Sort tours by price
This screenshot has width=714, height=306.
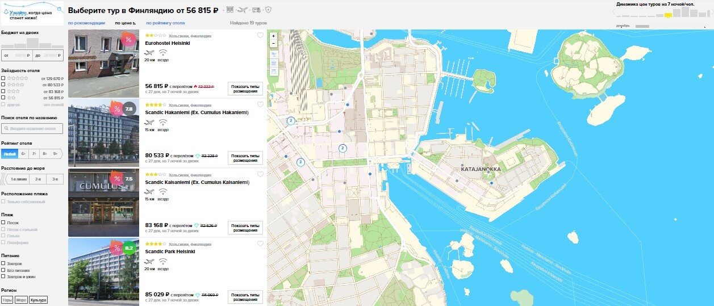[x=125, y=23]
